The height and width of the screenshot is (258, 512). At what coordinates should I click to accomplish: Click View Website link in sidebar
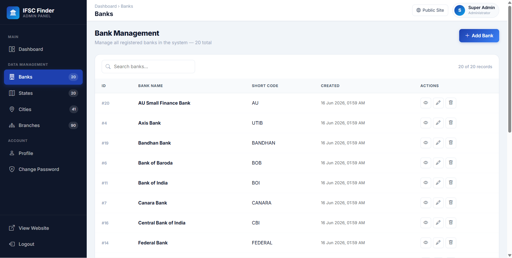coord(43,228)
